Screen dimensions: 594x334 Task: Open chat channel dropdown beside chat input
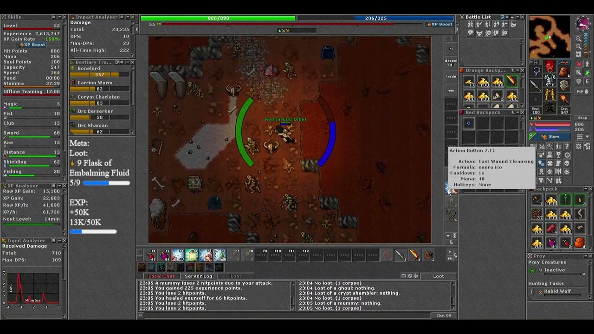coord(141,315)
